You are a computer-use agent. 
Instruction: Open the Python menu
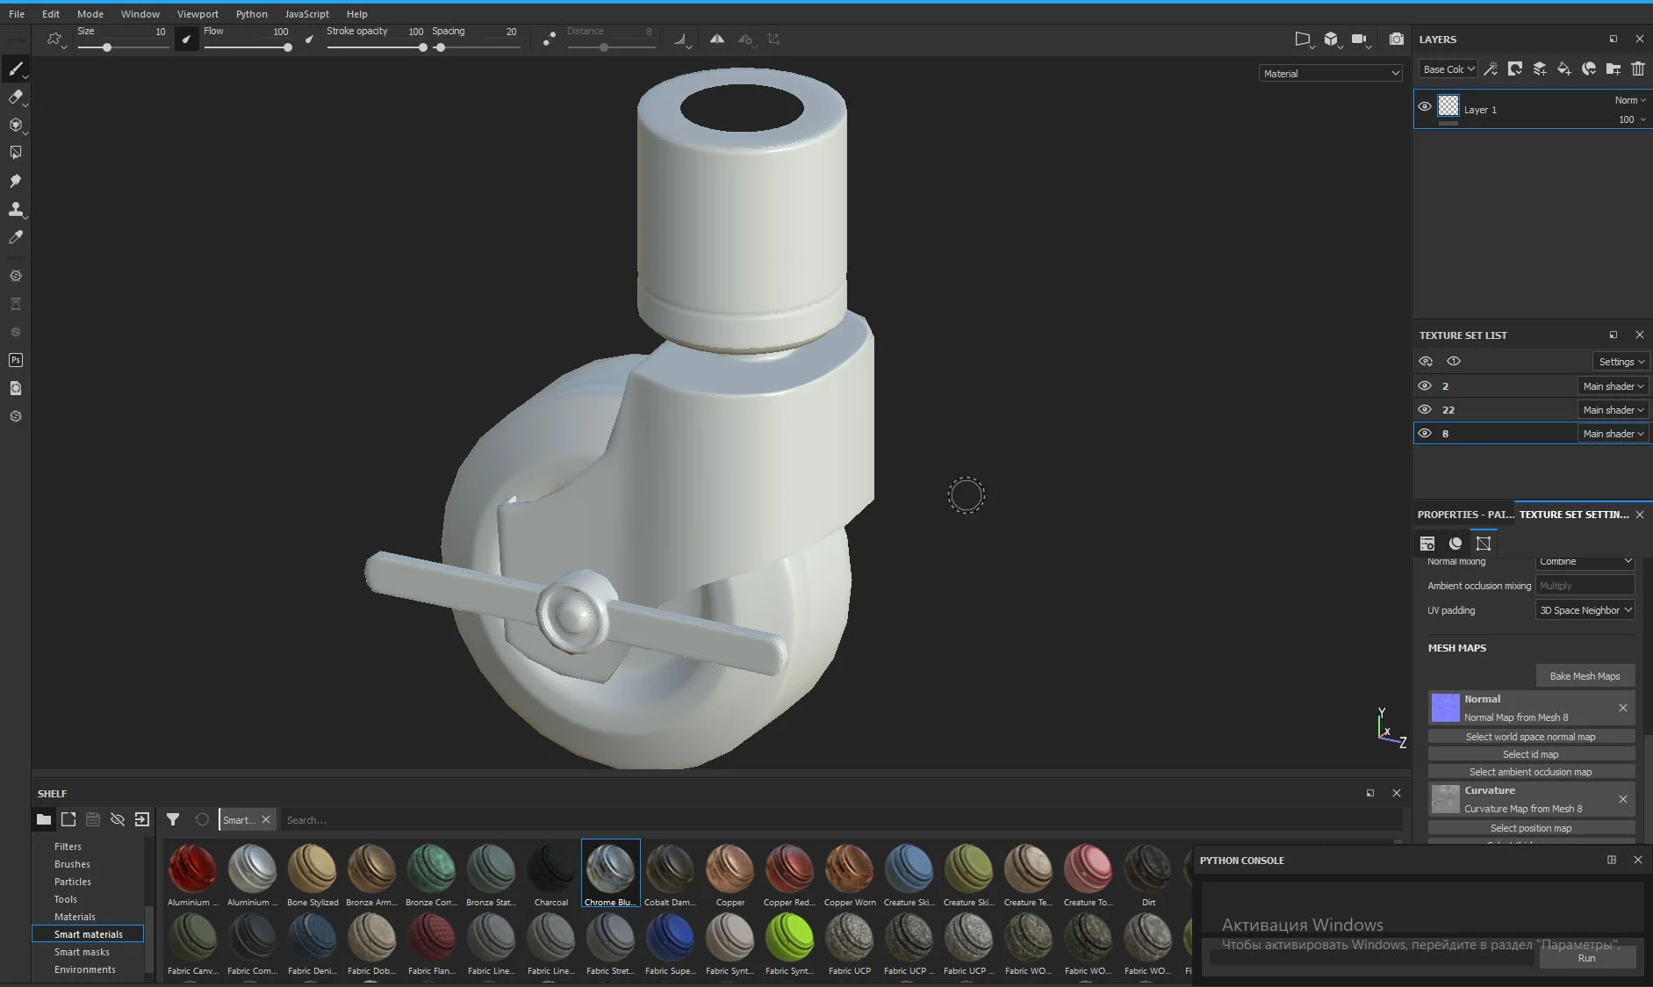251,14
